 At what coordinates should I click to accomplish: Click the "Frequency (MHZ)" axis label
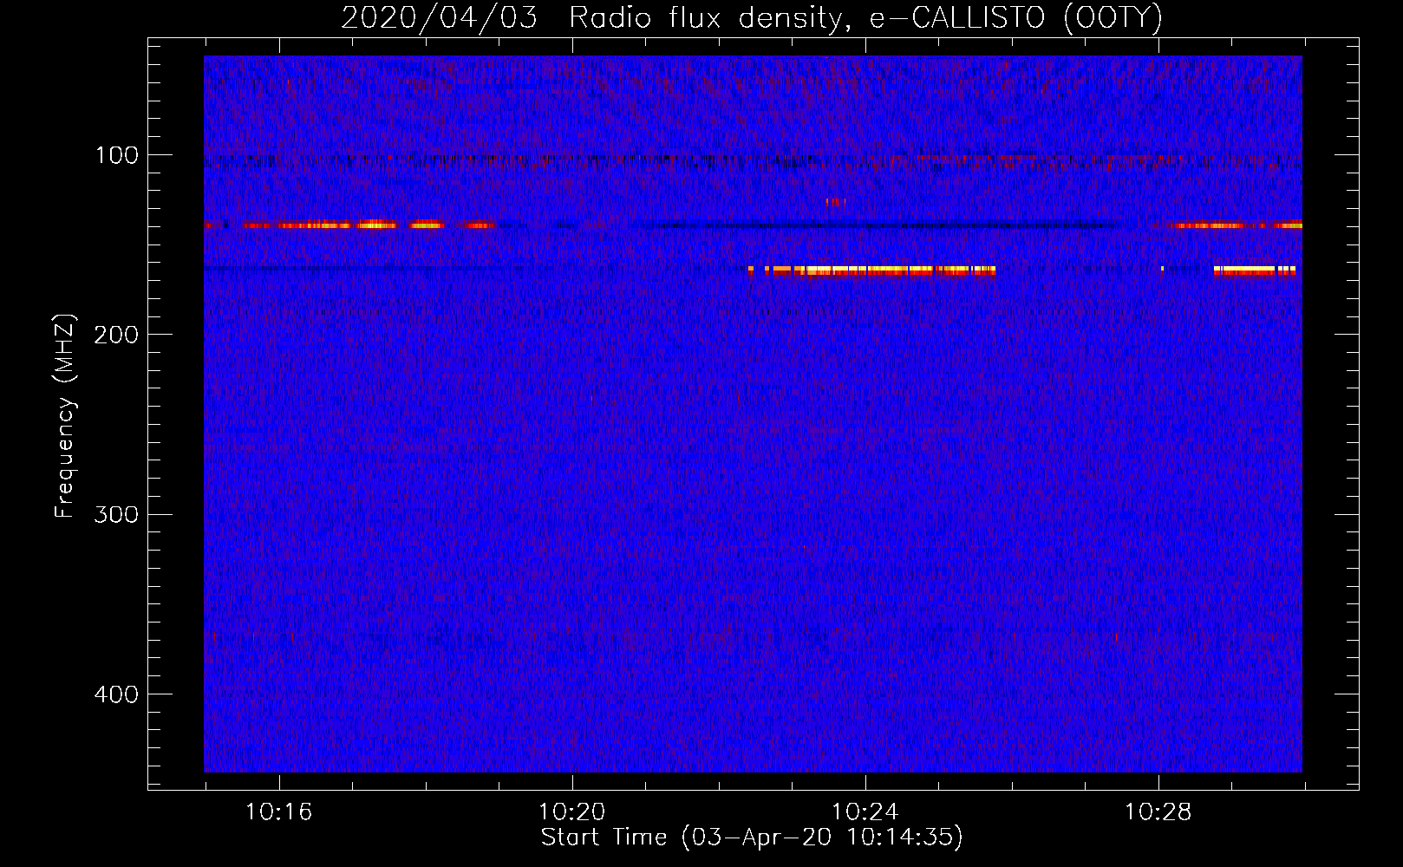[x=65, y=416]
